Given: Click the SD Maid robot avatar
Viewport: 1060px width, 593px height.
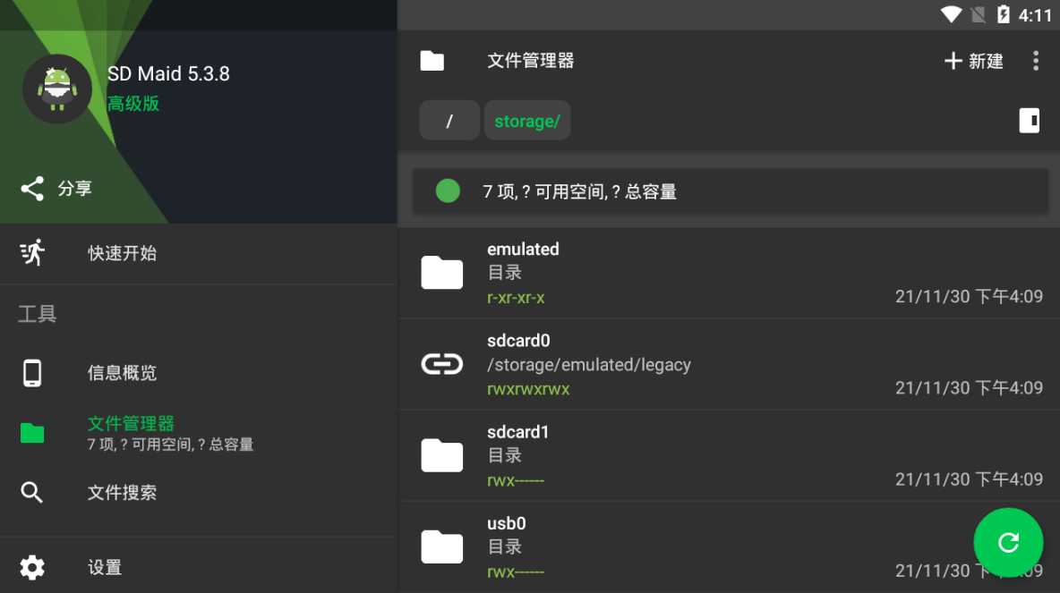Looking at the screenshot, I should 56,89.
